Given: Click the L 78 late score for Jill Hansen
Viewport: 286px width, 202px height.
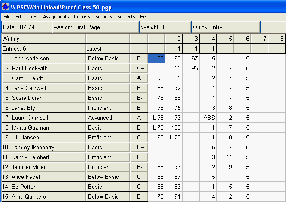Looking at the screenshot, I should coord(174,137).
